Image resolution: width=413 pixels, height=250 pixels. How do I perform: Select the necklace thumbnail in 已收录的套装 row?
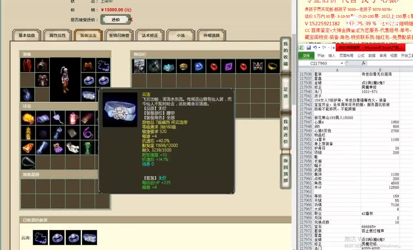[x=40, y=237]
